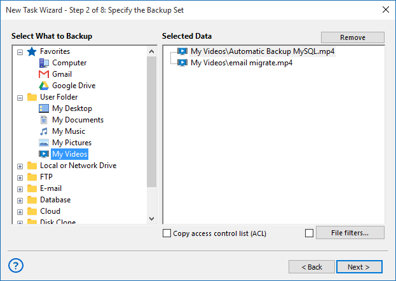This screenshot has width=396, height=281.
Task: Expand the Database tree node
Action: pyautogui.click(x=20, y=200)
